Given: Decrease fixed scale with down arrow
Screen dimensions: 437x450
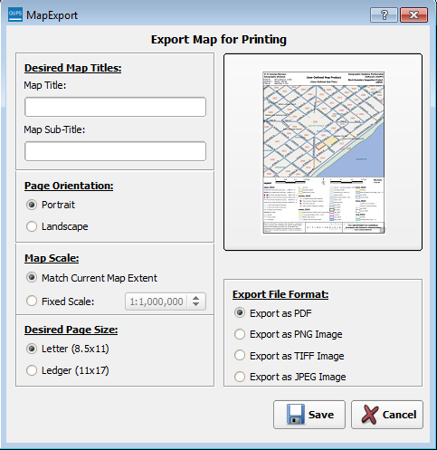Looking at the screenshot, I should click(196, 305).
